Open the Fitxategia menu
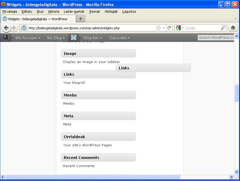The width and height of the screenshot is (240, 181). 10,11
